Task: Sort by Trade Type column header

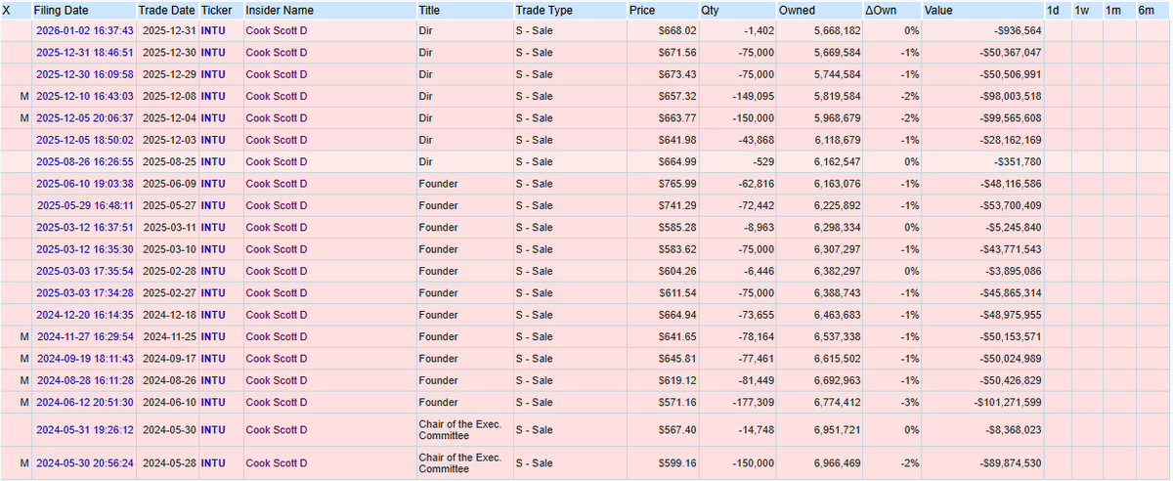Action: pos(544,10)
